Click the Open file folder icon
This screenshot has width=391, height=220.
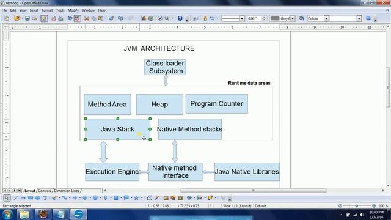[16, 18]
